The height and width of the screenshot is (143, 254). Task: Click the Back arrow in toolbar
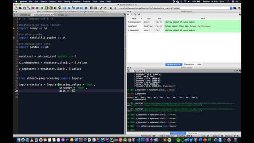point(111,8)
